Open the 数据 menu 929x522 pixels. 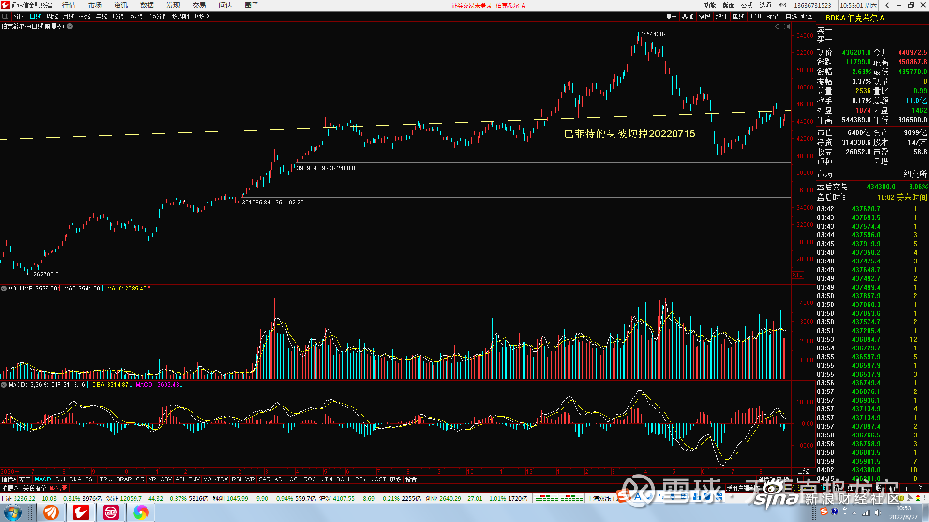(147, 5)
